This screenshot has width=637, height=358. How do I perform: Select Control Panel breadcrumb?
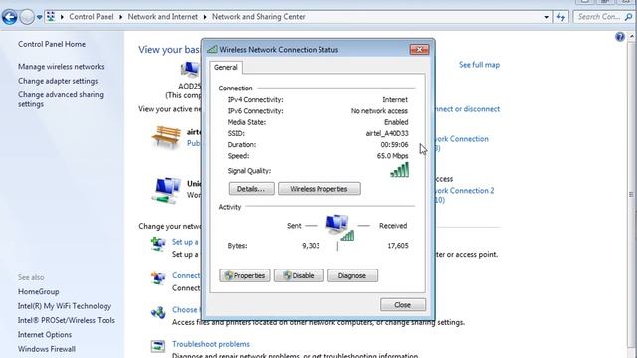(x=91, y=17)
